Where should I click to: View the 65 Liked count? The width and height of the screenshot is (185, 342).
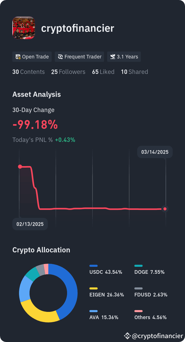point(103,72)
